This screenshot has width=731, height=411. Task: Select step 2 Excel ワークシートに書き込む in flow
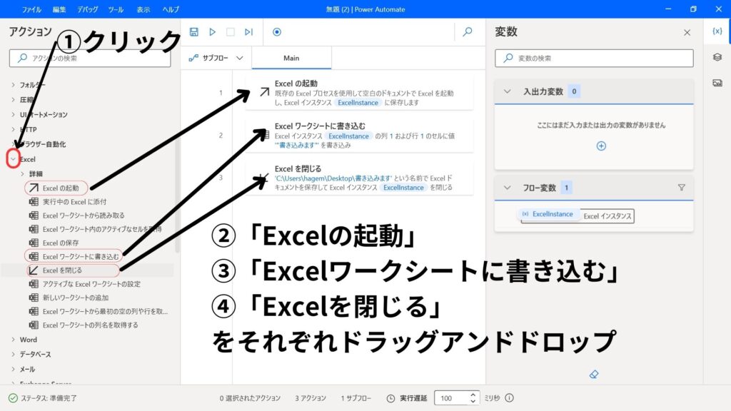359,136
